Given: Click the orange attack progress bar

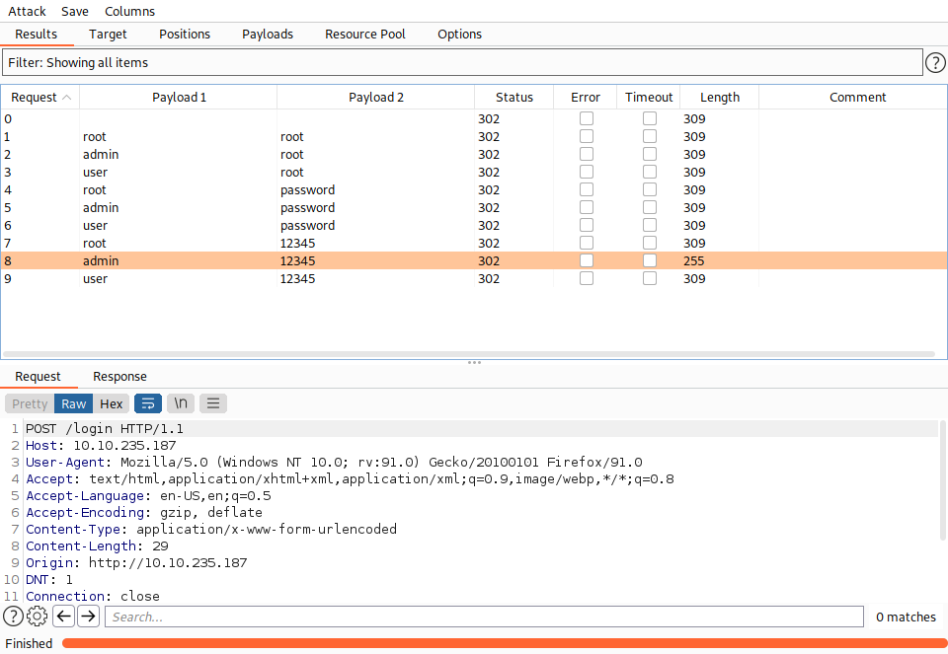Looking at the screenshot, I should pos(502,643).
